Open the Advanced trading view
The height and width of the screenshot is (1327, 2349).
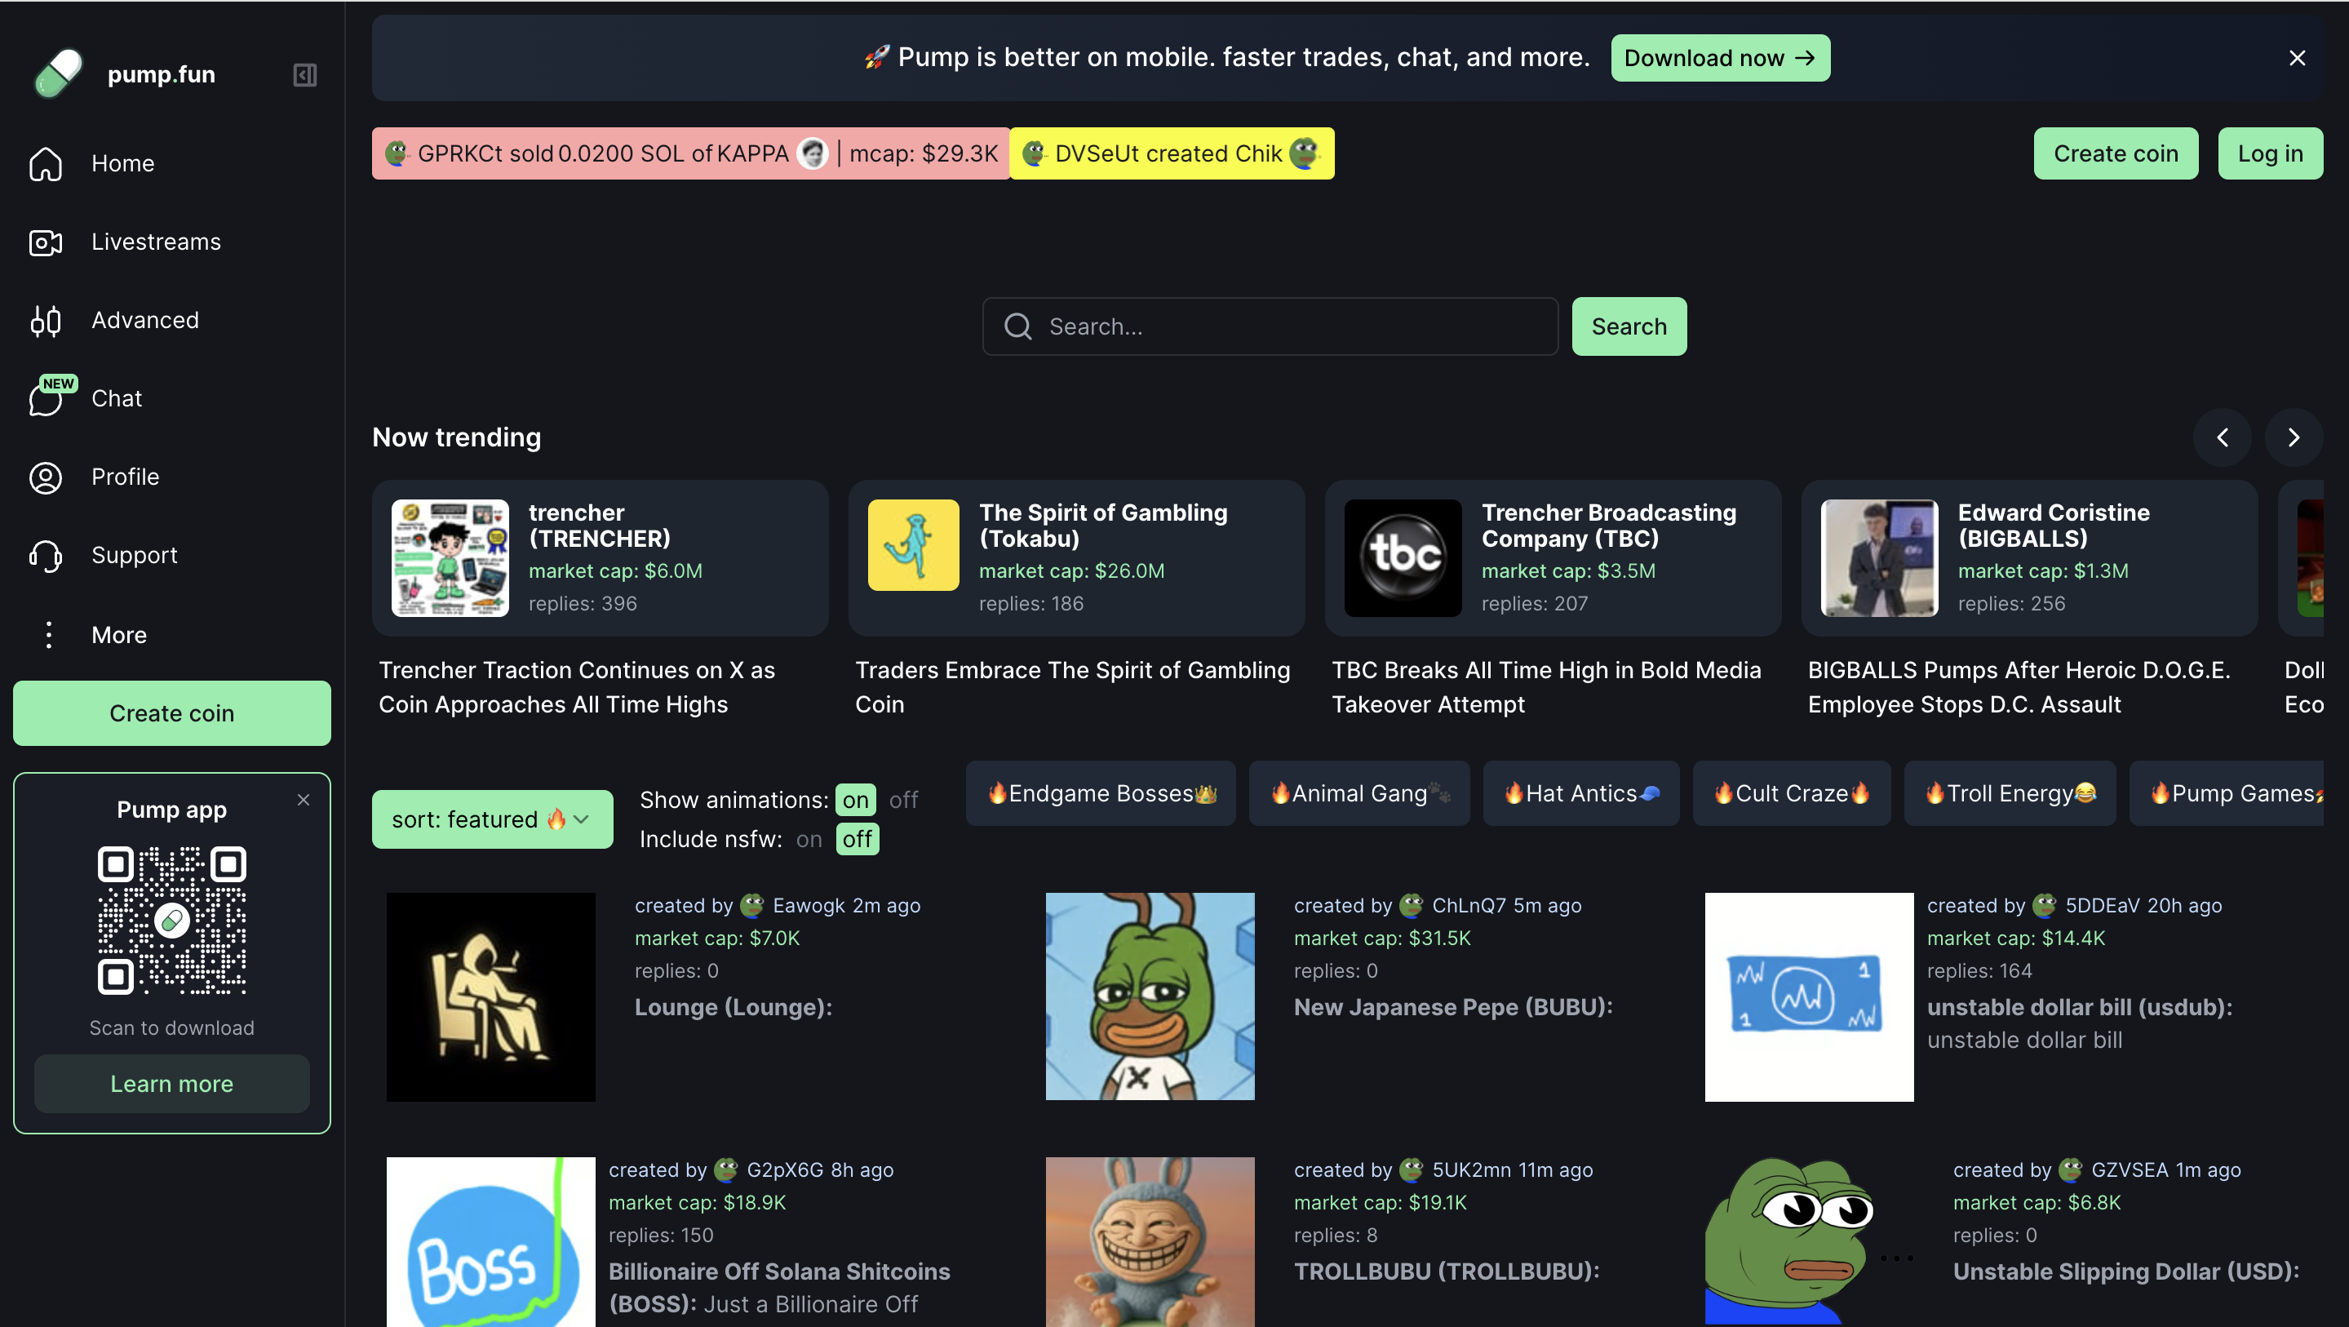[x=144, y=320]
